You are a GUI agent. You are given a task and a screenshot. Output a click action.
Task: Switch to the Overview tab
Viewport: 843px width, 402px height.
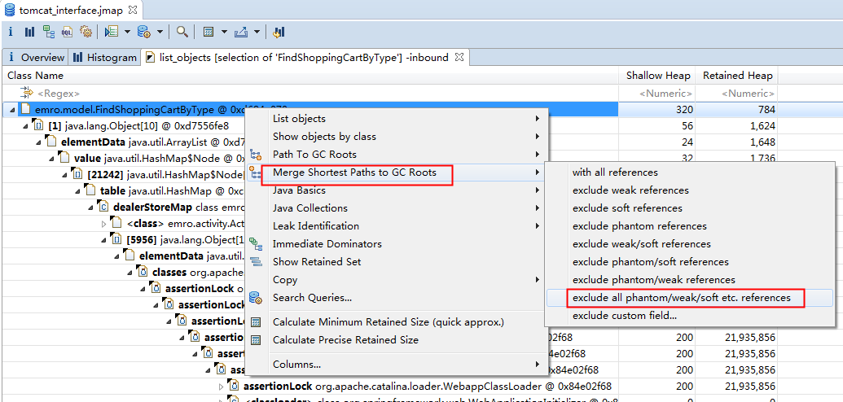(x=35, y=58)
